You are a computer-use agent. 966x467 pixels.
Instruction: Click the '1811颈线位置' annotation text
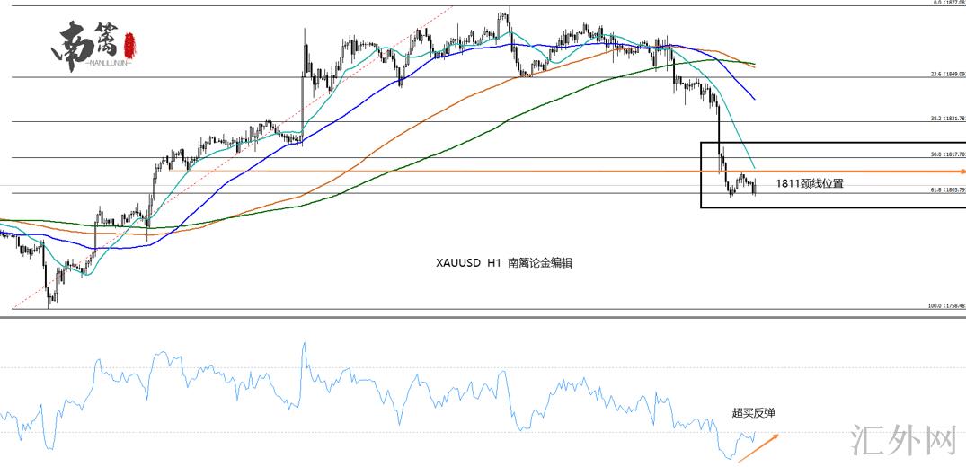coord(809,183)
